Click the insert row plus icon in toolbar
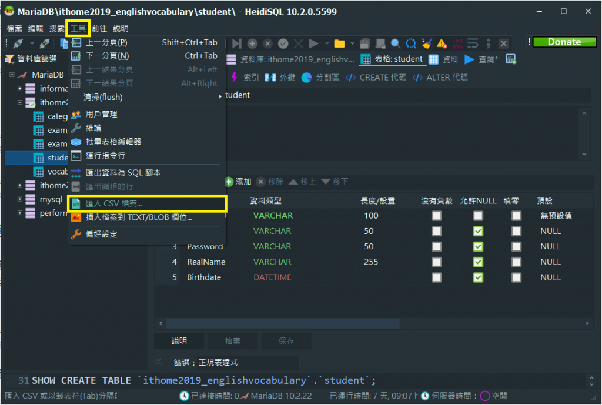This screenshot has width=602, height=405. point(252,43)
